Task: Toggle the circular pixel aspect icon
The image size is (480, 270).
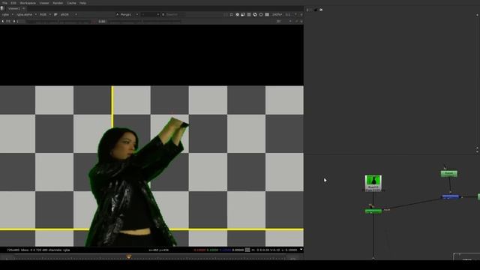Action: (261, 14)
